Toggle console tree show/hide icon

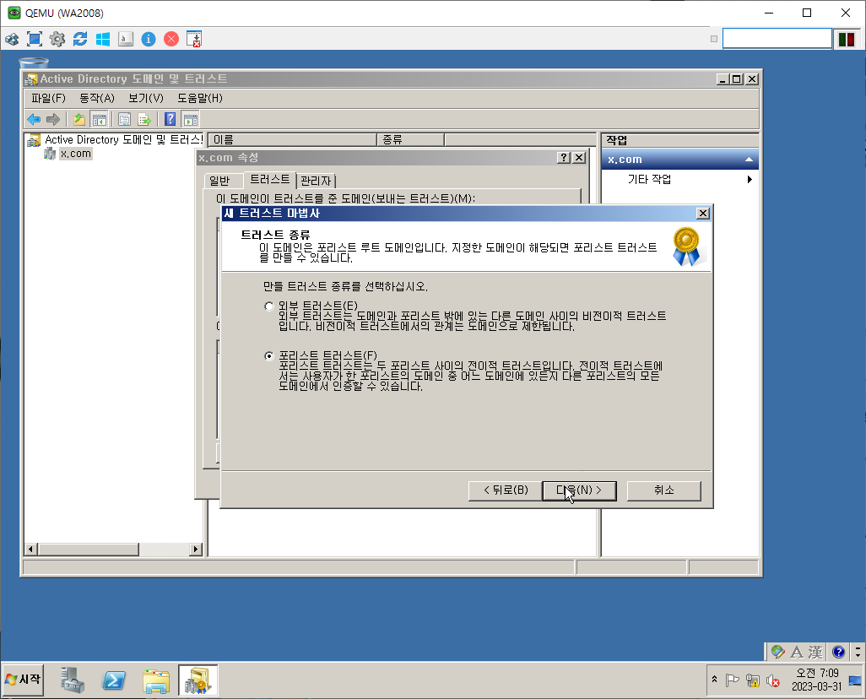[99, 119]
